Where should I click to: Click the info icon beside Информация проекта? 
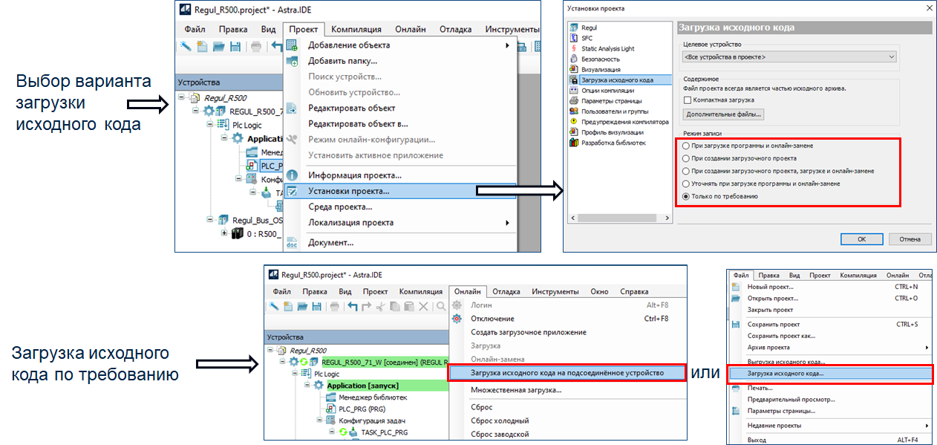292,175
